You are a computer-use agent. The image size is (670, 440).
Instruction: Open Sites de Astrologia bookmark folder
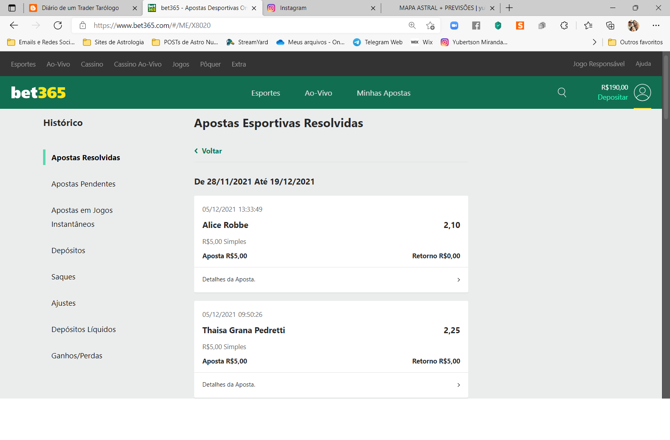[113, 42]
